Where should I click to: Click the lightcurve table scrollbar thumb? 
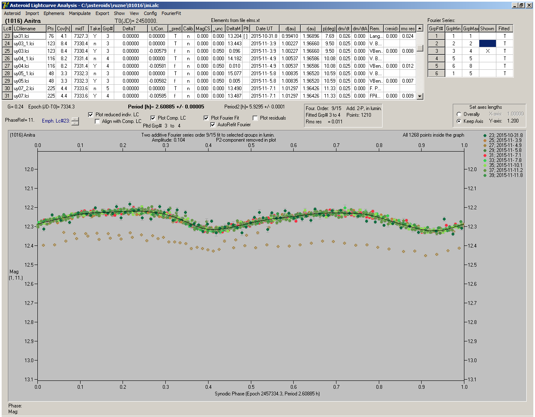point(420,48)
